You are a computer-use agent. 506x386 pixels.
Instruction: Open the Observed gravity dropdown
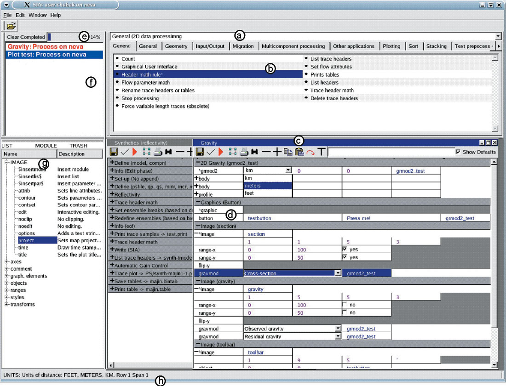[338, 329]
